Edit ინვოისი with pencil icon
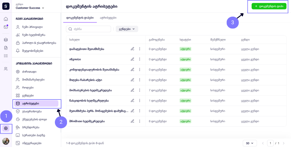Screen dimensions: 291x147 coord(132,59)
